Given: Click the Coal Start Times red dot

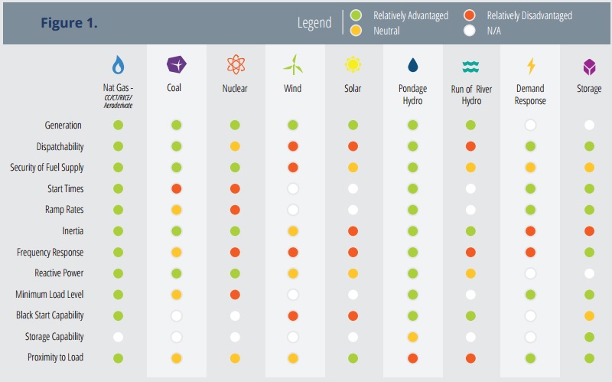Looking at the screenshot, I should [176, 188].
